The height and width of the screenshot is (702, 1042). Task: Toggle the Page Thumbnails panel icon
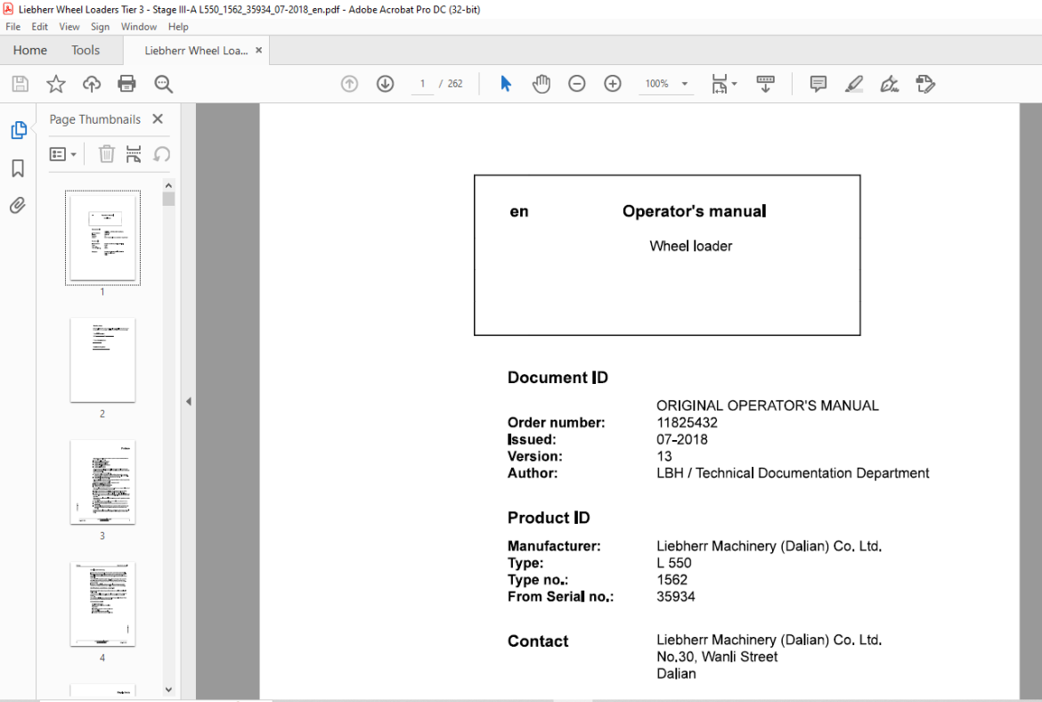19,130
